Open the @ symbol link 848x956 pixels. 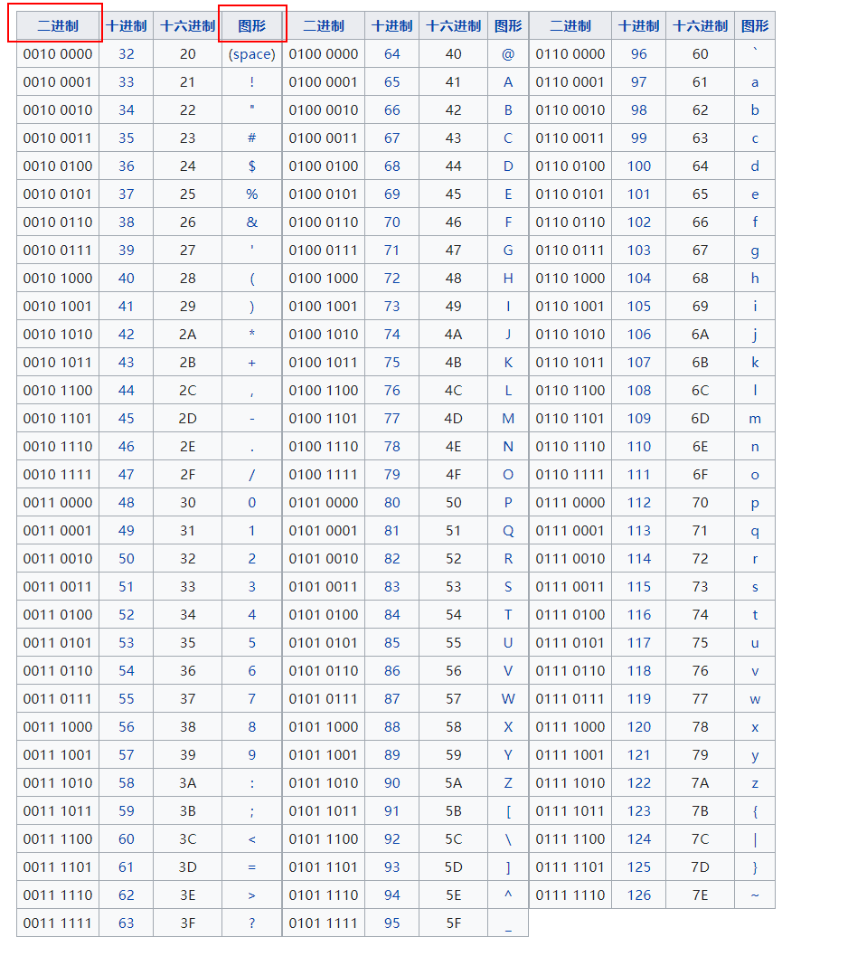click(x=507, y=54)
